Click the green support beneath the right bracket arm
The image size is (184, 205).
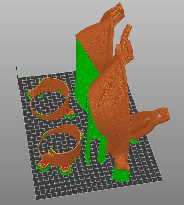(134, 142)
